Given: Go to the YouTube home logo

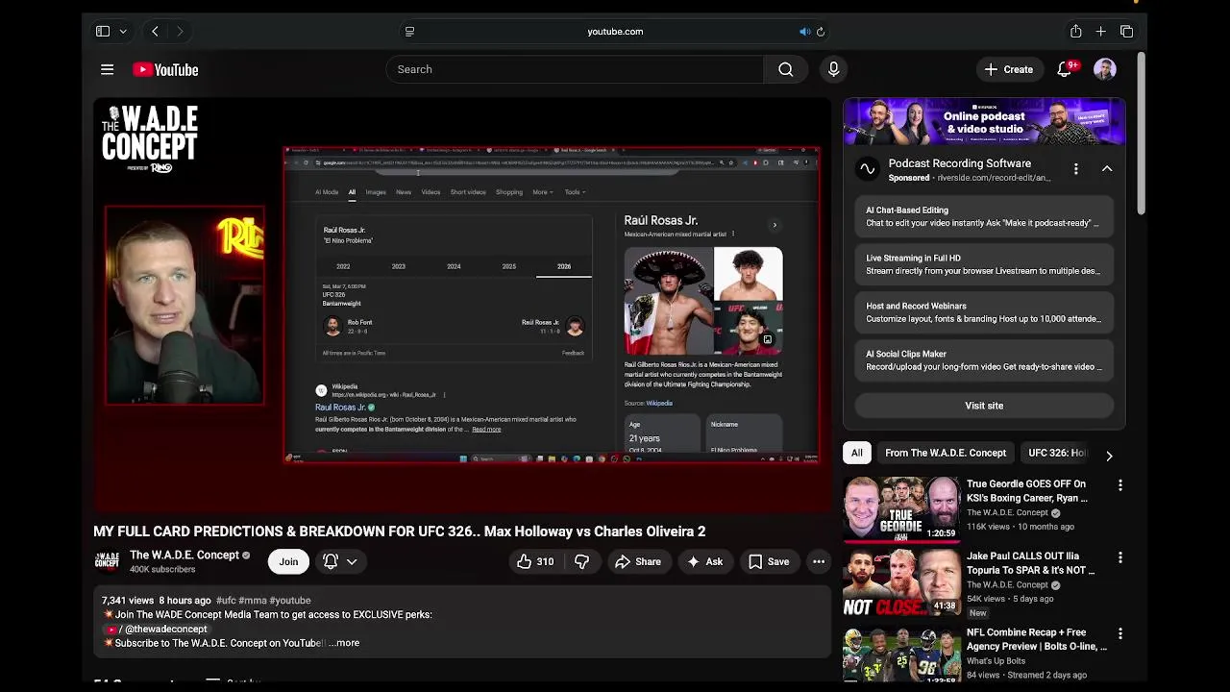Looking at the screenshot, I should click(165, 69).
